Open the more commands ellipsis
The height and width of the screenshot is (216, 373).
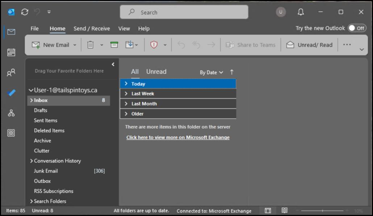[347, 45]
